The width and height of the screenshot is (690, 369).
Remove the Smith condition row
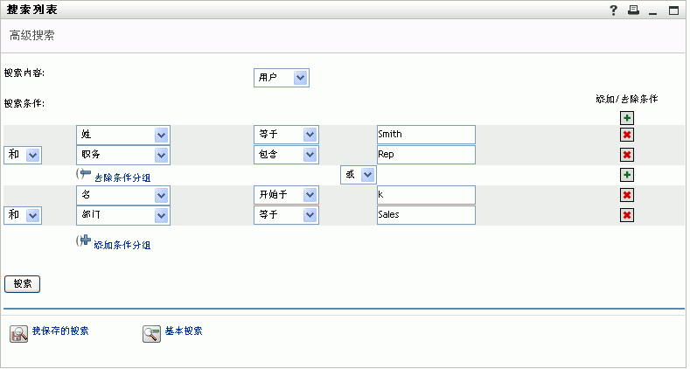tap(627, 135)
